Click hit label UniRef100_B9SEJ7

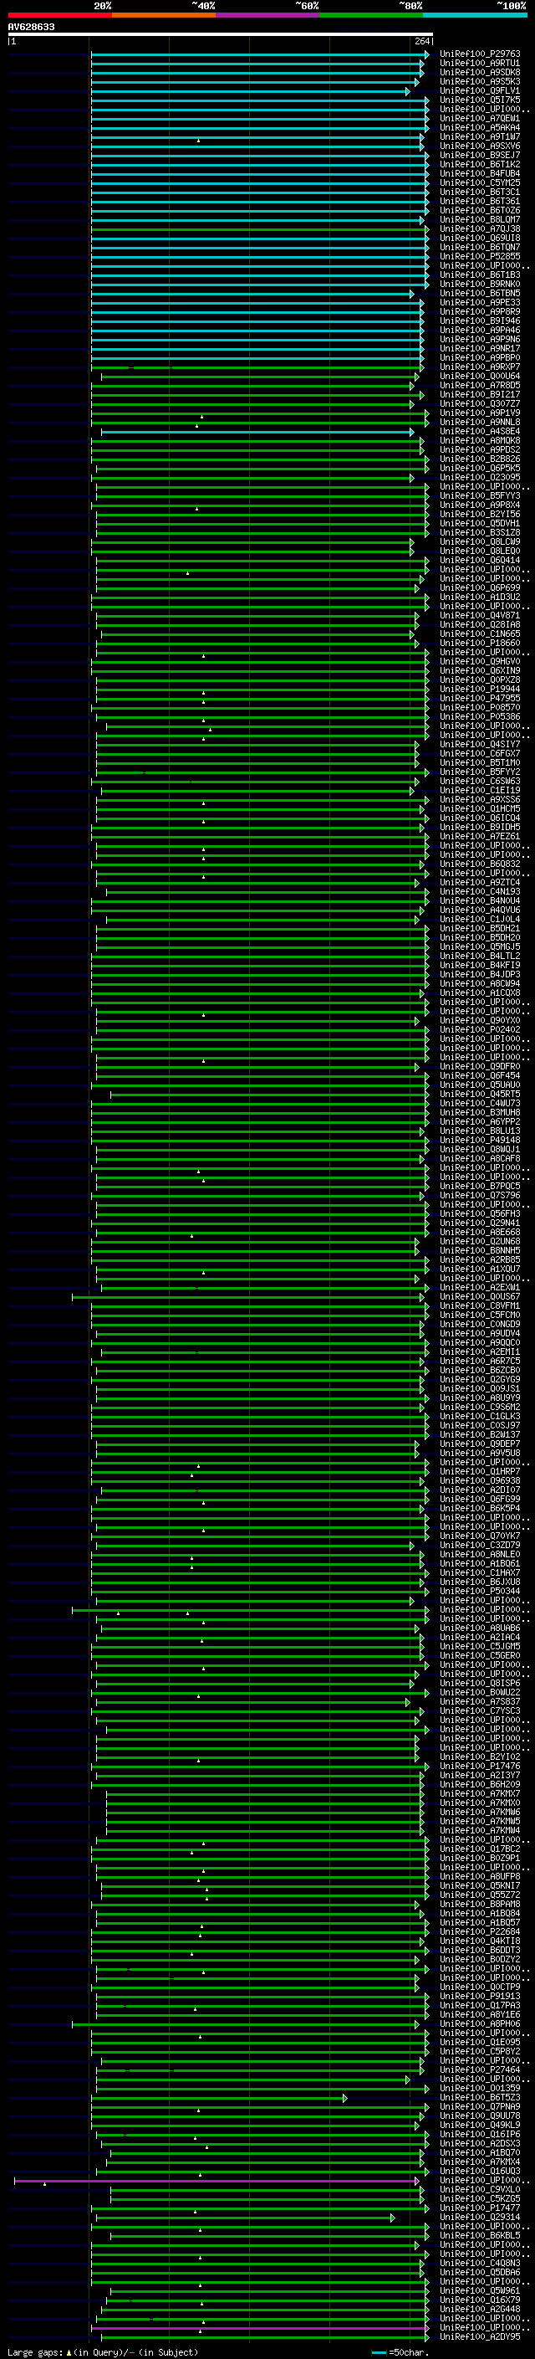click(480, 156)
